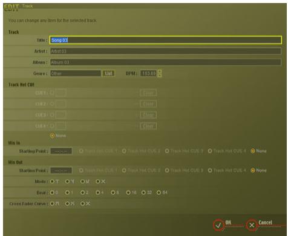The height and width of the screenshot is (236, 288).
Task: Select Mix Out Track Hot CUE 3
Action: [x=167, y=171]
